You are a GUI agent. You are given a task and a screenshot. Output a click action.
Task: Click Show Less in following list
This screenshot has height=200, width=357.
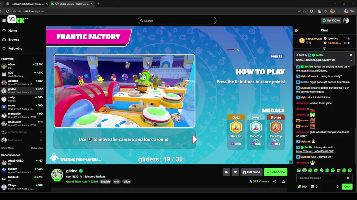[x=37, y=148]
